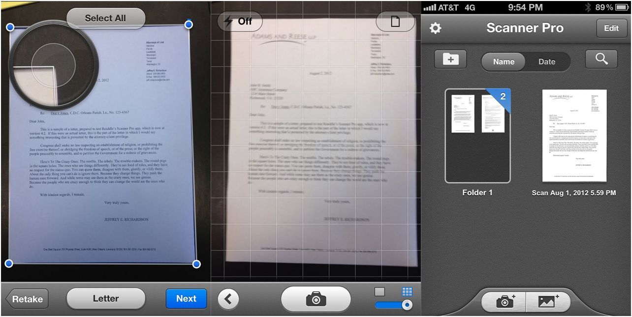Toggle the flash Off button
The width and height of the screenshot is (632, 317).
(x=240, y=22)
